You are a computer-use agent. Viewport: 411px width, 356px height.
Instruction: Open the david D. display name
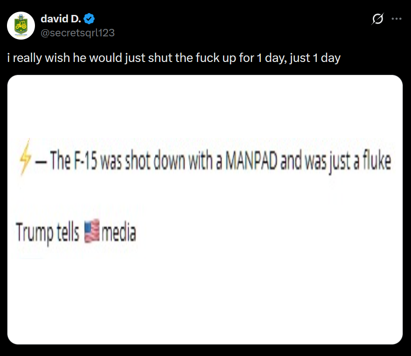[x=61, y=19]
